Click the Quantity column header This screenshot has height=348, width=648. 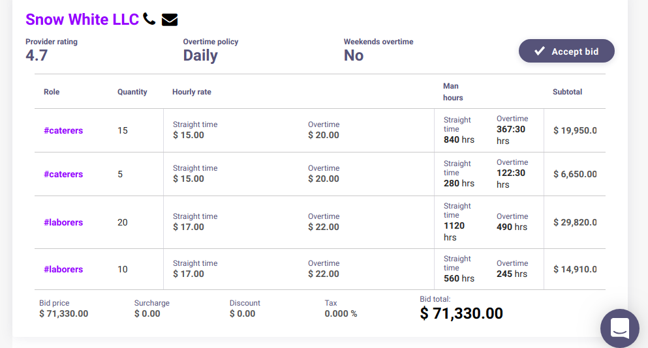tap(132, 92)
